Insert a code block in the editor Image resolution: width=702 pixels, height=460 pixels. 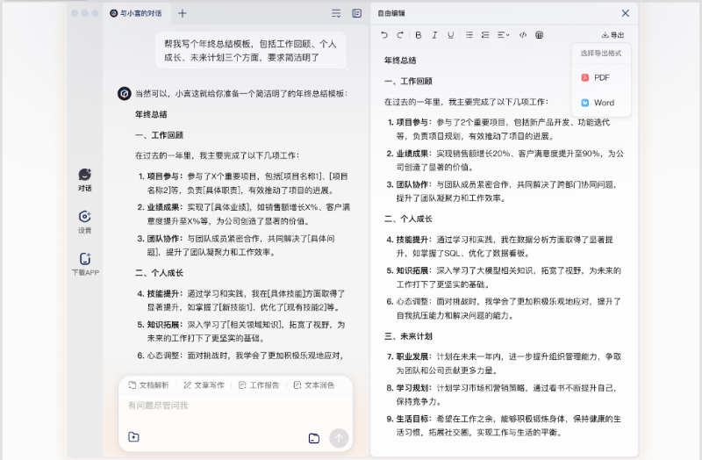tap(523, 35)
